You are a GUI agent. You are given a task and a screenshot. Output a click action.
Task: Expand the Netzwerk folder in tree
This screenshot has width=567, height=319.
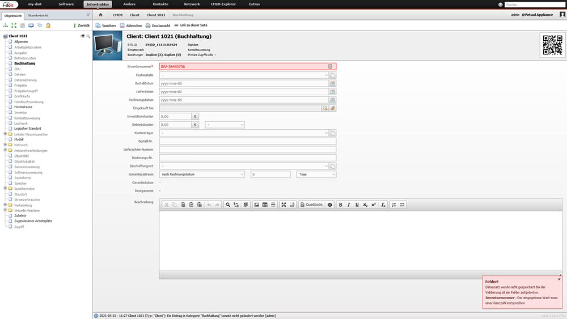[5, 144]
